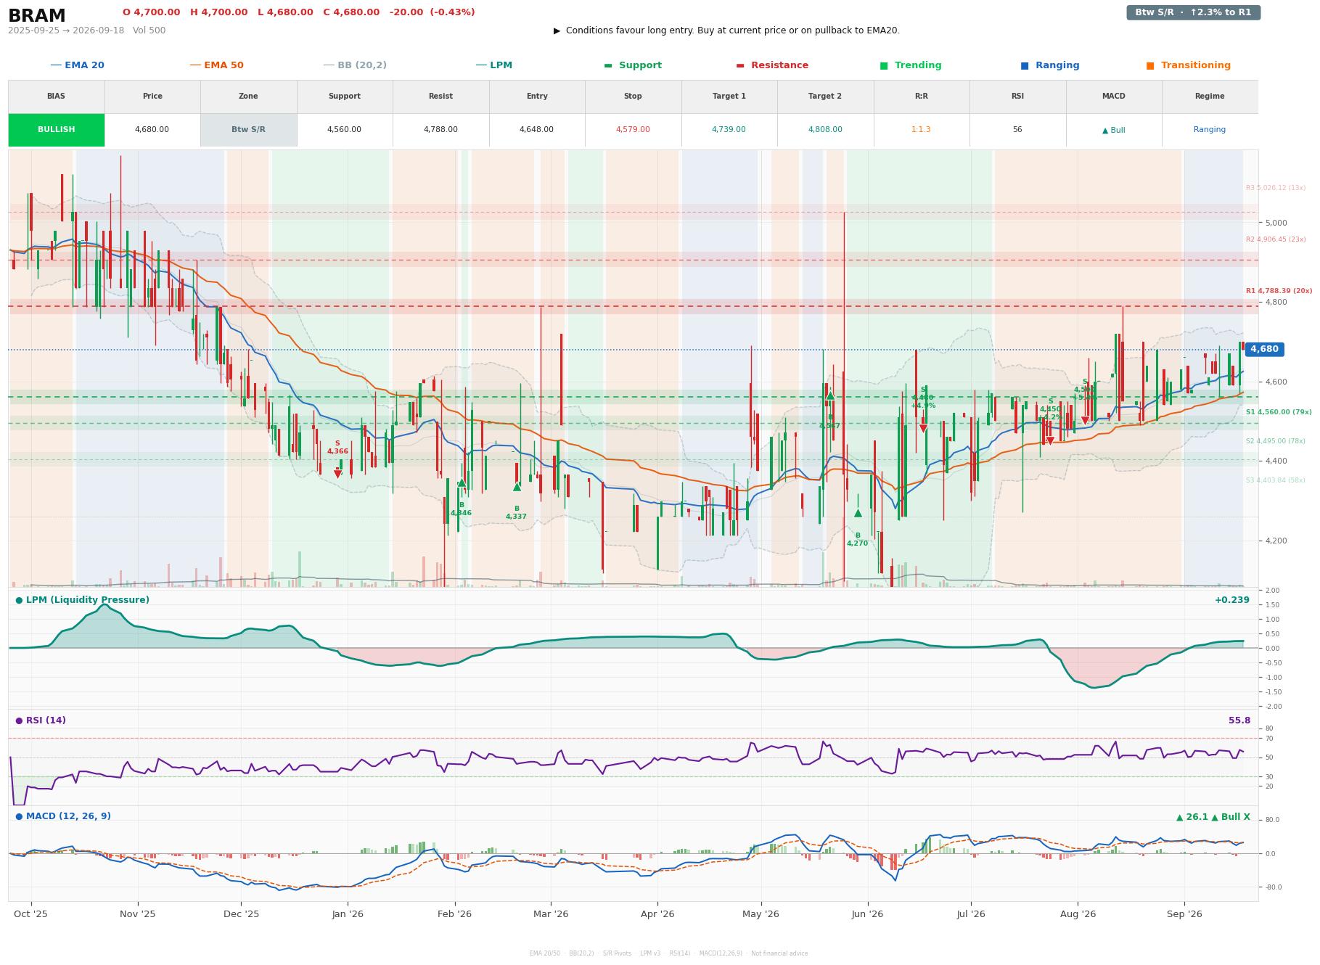This screenshot has height=965, width=1320.
Task: Select the 4,560.00 support table cell
Action: (x=344, y=130)
